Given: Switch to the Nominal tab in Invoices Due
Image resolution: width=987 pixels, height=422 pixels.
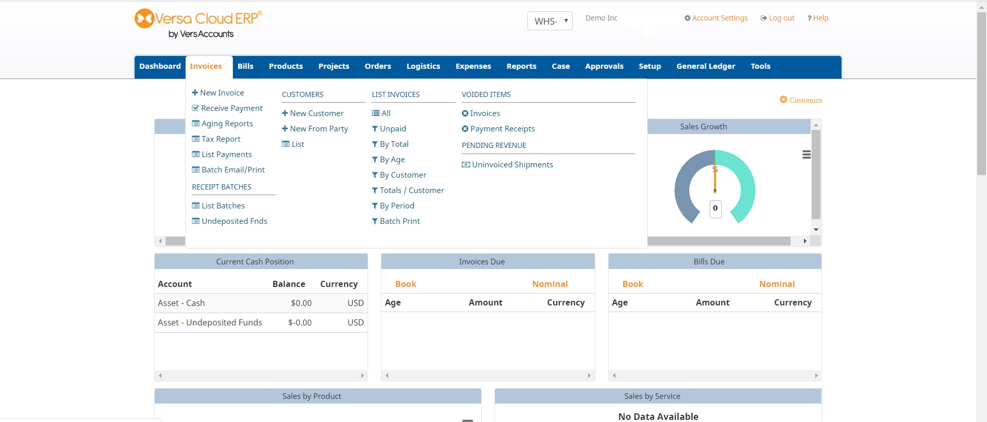Looking at the screenshot, I should (x=550, y=284).
